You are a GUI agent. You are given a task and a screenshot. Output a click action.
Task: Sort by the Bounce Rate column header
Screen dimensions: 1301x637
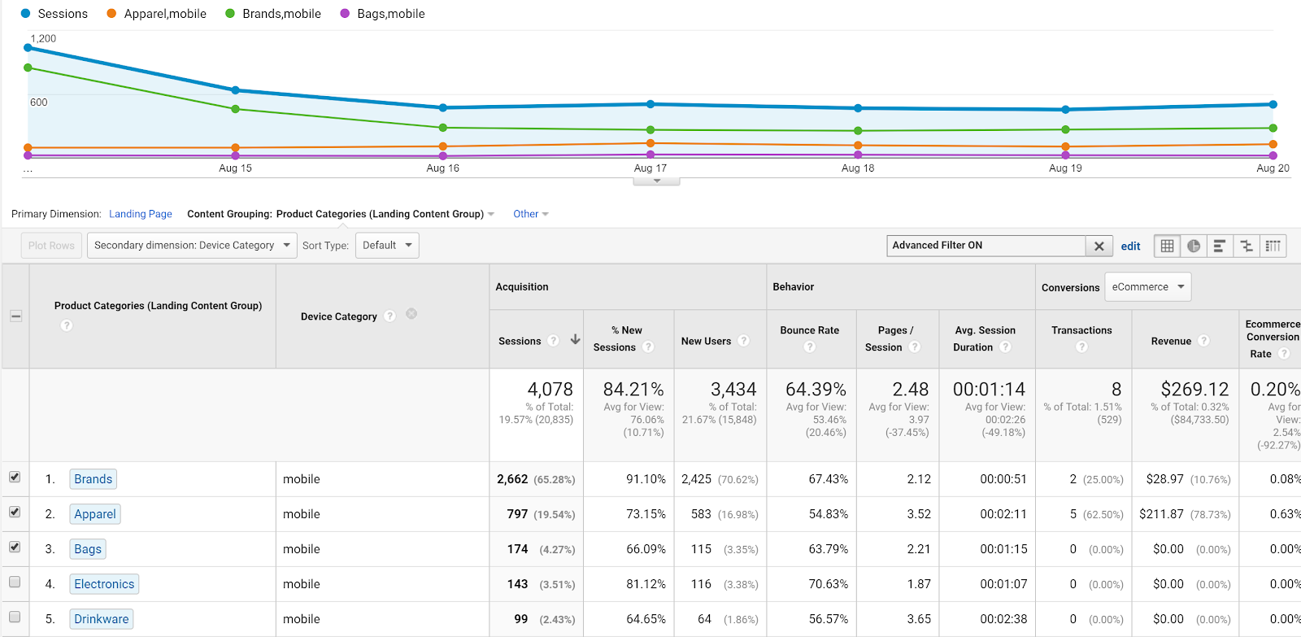[810, 330]
